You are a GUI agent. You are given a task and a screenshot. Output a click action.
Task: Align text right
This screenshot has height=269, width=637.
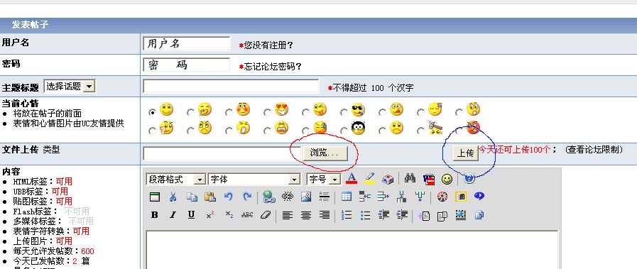pyautogui.click(x=325, y=216)
